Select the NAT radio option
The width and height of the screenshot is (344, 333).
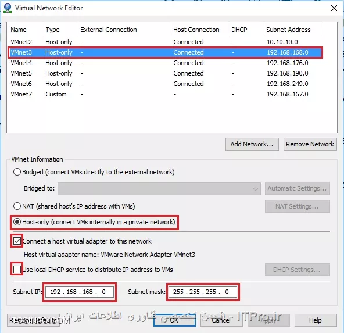17,206
